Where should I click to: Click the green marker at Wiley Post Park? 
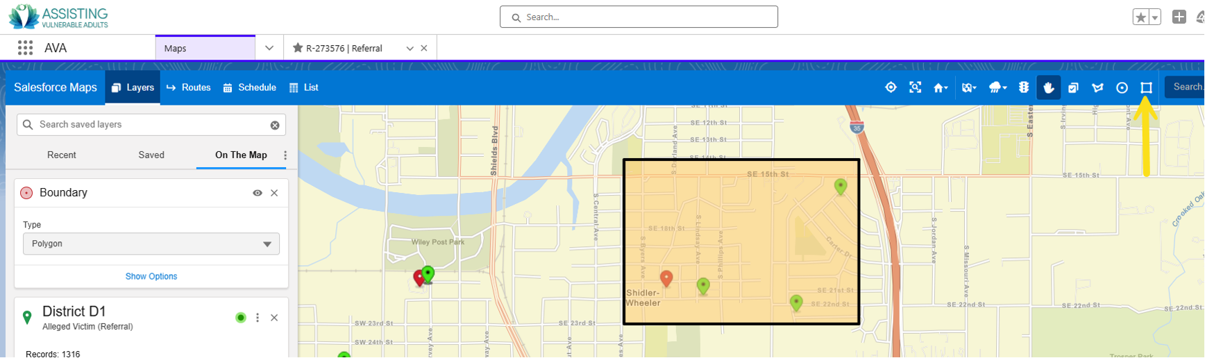pos(428,273)
